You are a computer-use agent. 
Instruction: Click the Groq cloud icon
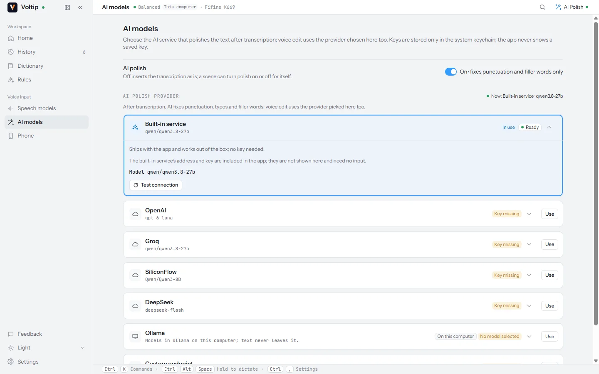point(135,245)
